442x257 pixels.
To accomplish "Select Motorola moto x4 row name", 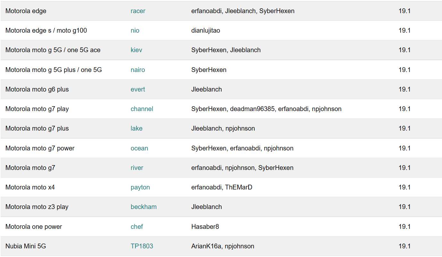I will (x=30, y=187).
